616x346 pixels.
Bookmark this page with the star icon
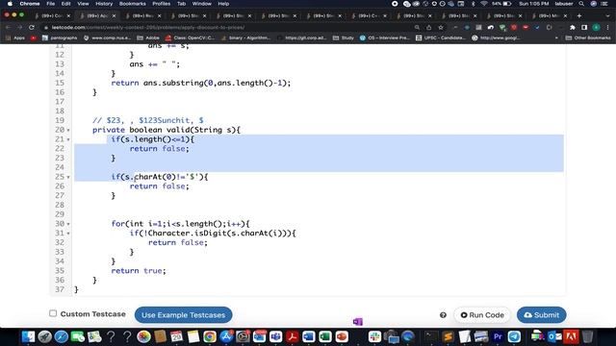pyautogui.click(x=441, y=28)
